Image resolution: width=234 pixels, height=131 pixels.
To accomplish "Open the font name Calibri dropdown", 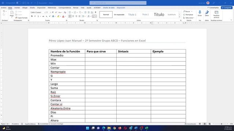I will 45,12.
